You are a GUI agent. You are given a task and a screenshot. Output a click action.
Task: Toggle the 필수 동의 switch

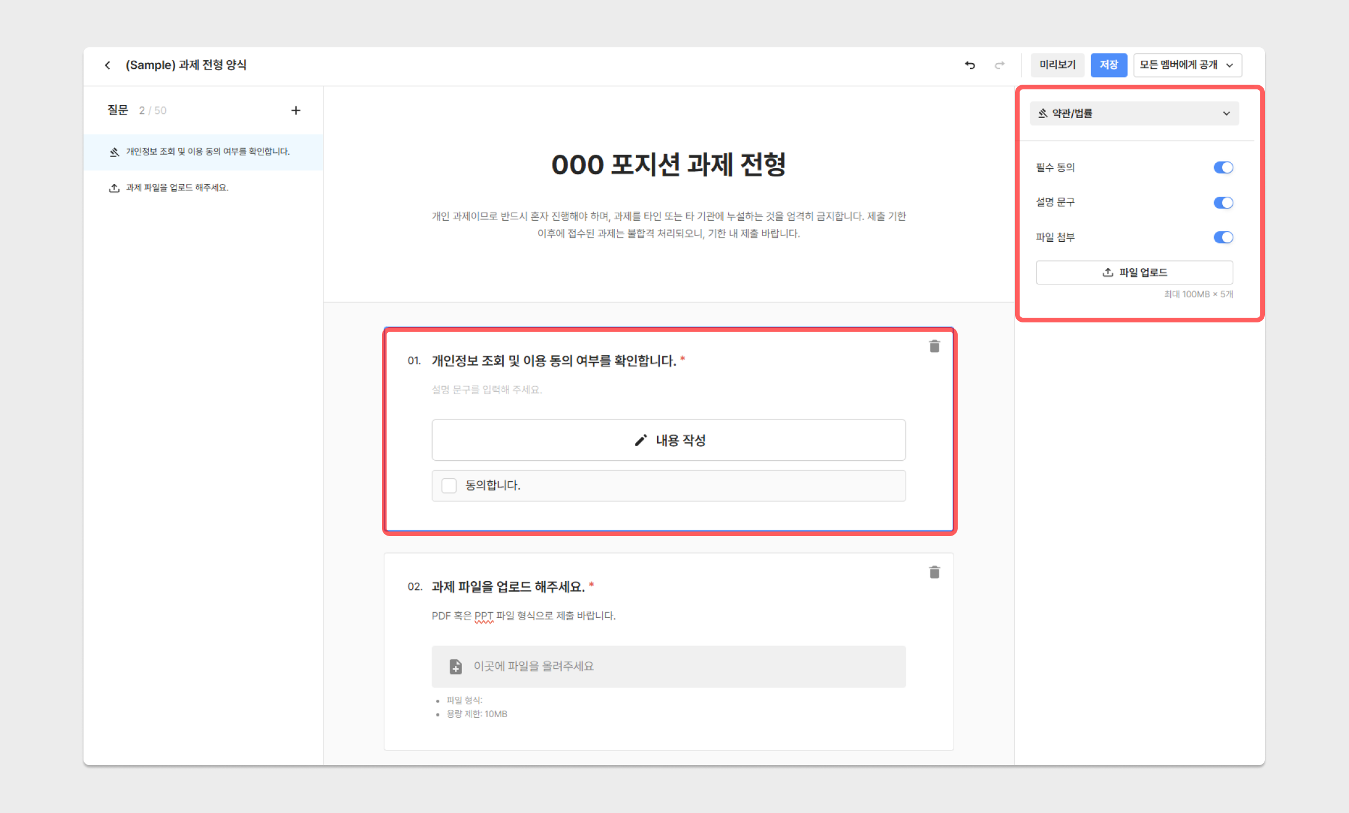[1223, 168]
